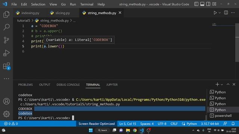Open the Run and Debug view

(6, 53)
